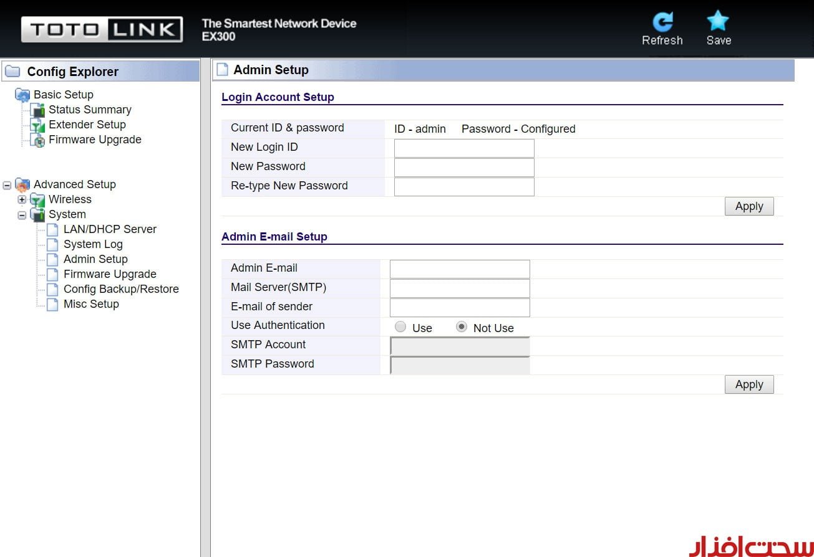Collapse the System tree node
Screen dimensions: 814x557
coord(22,215)
